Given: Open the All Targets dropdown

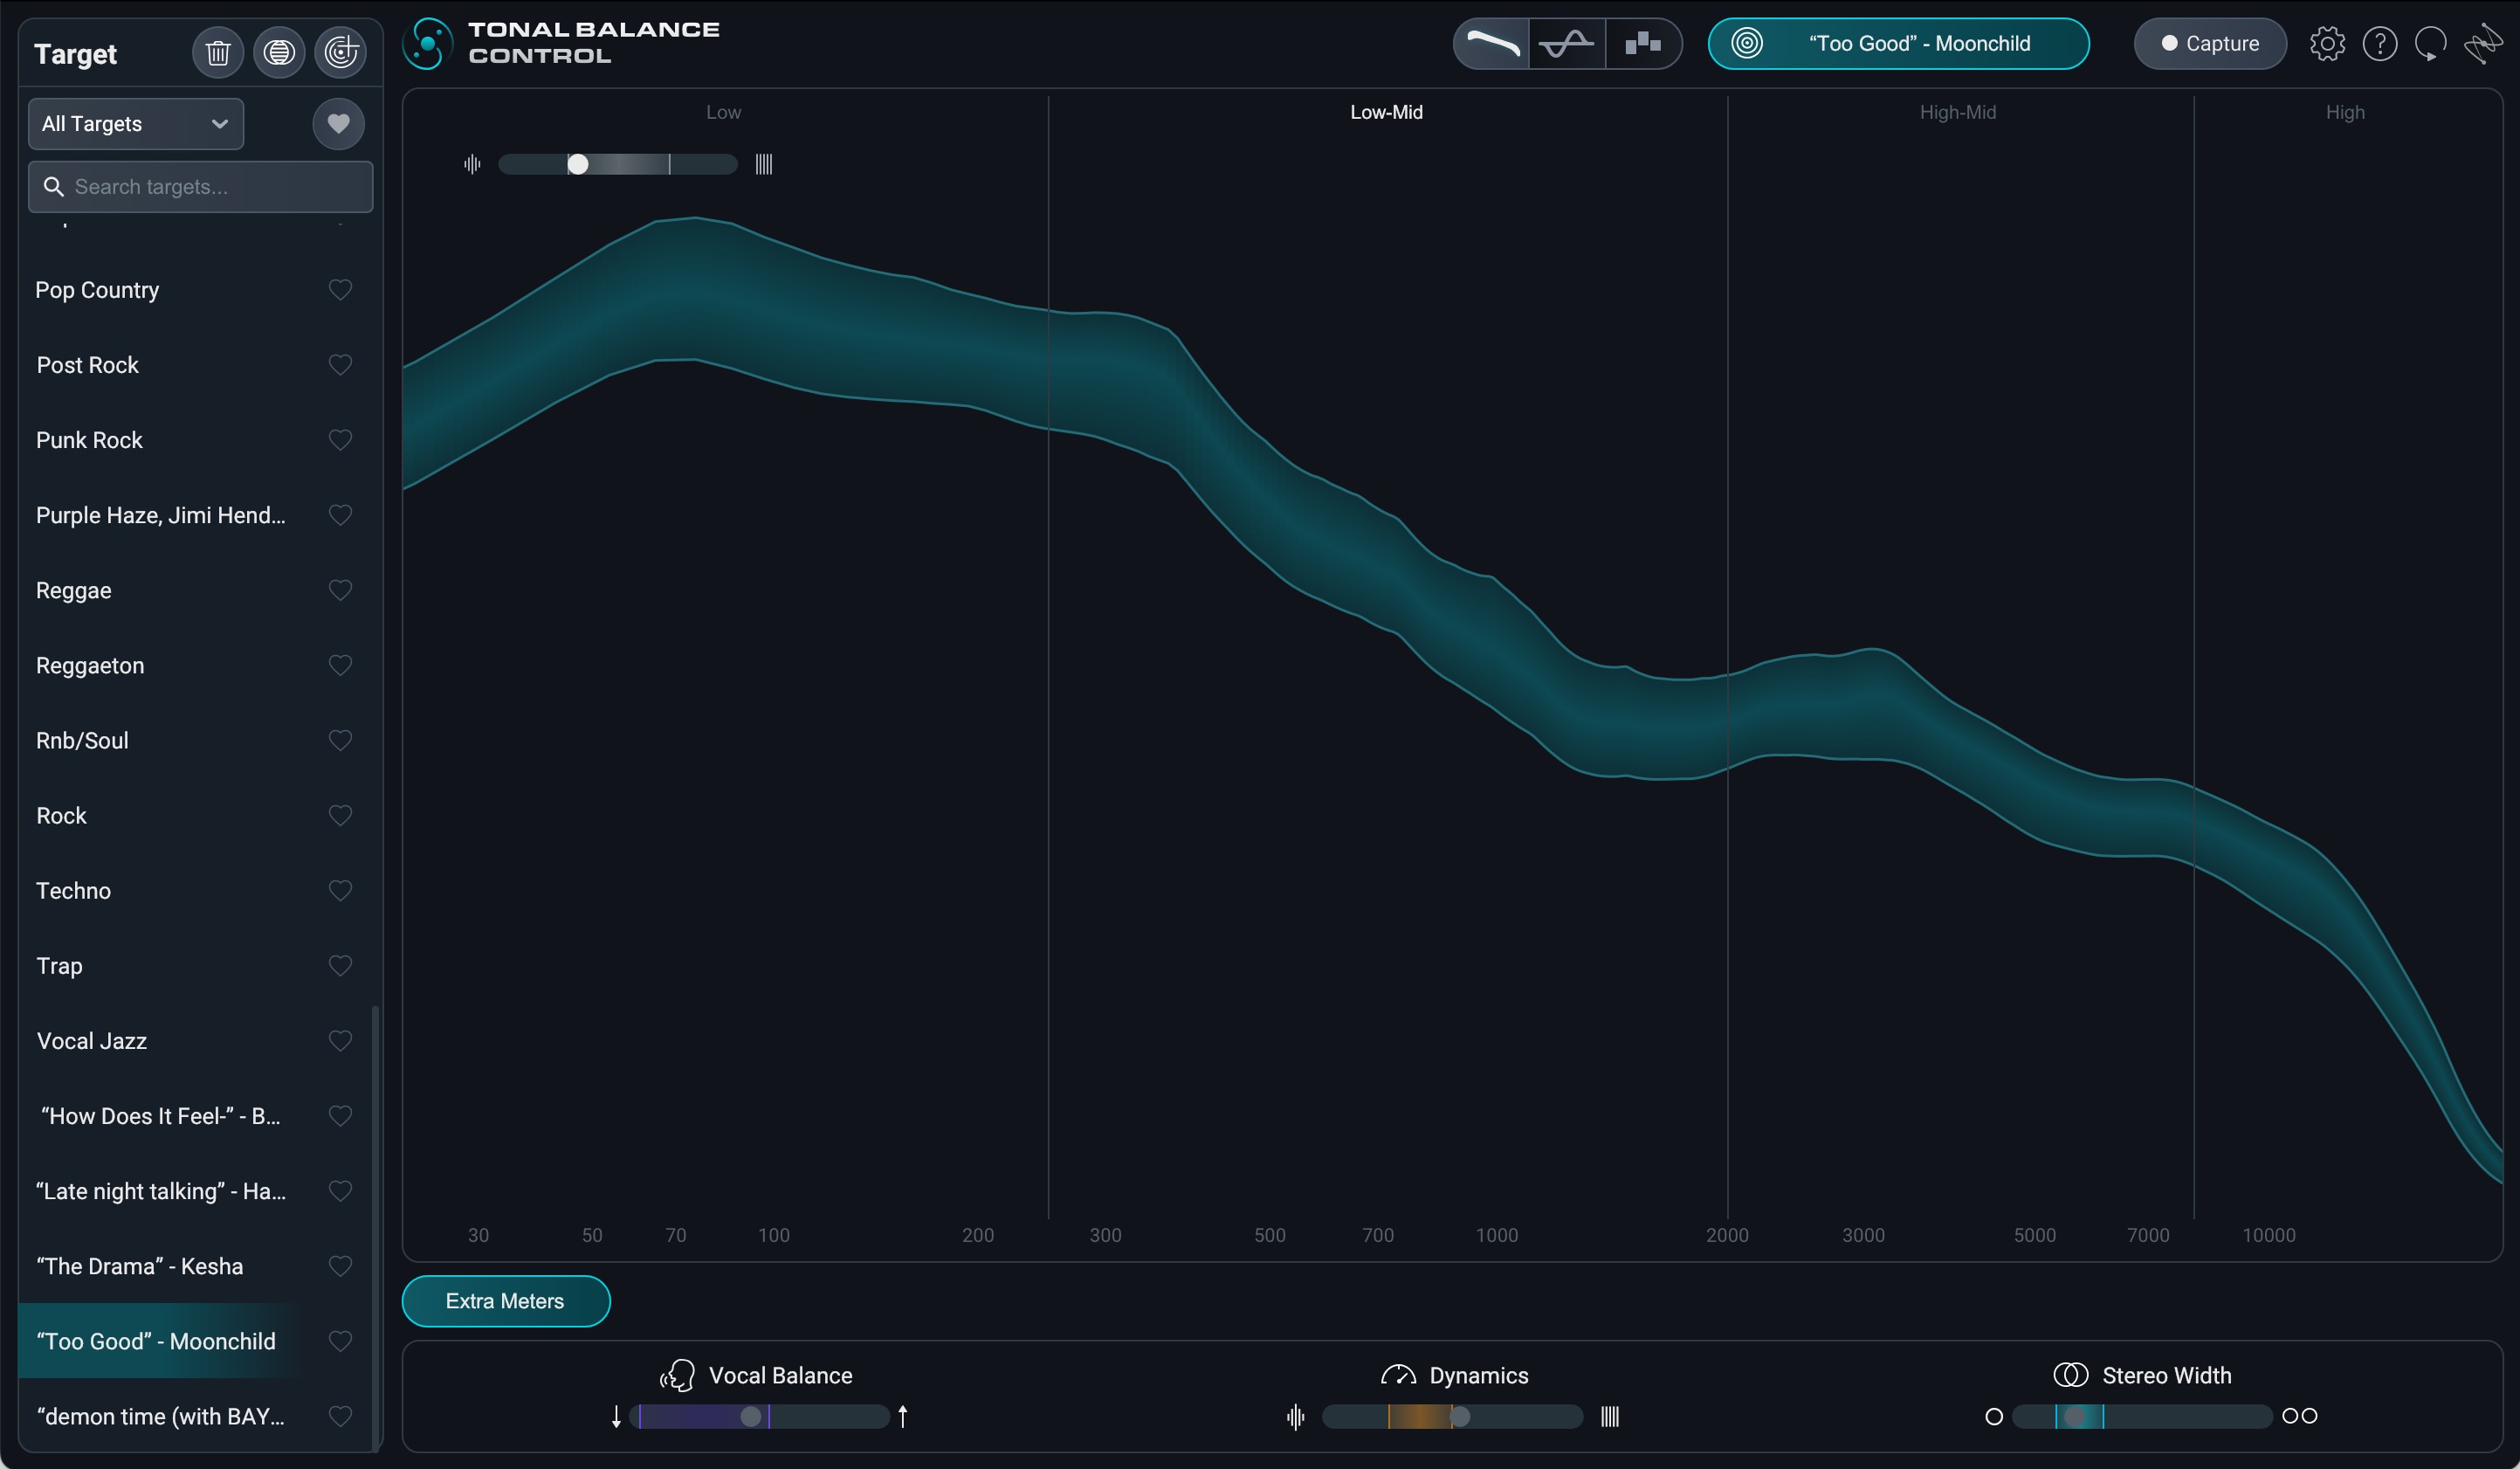Looking at the screenshot, I should point(136,124).
